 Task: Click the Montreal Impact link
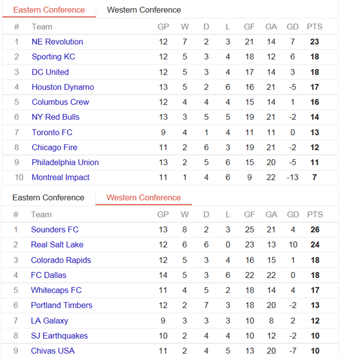60,178
